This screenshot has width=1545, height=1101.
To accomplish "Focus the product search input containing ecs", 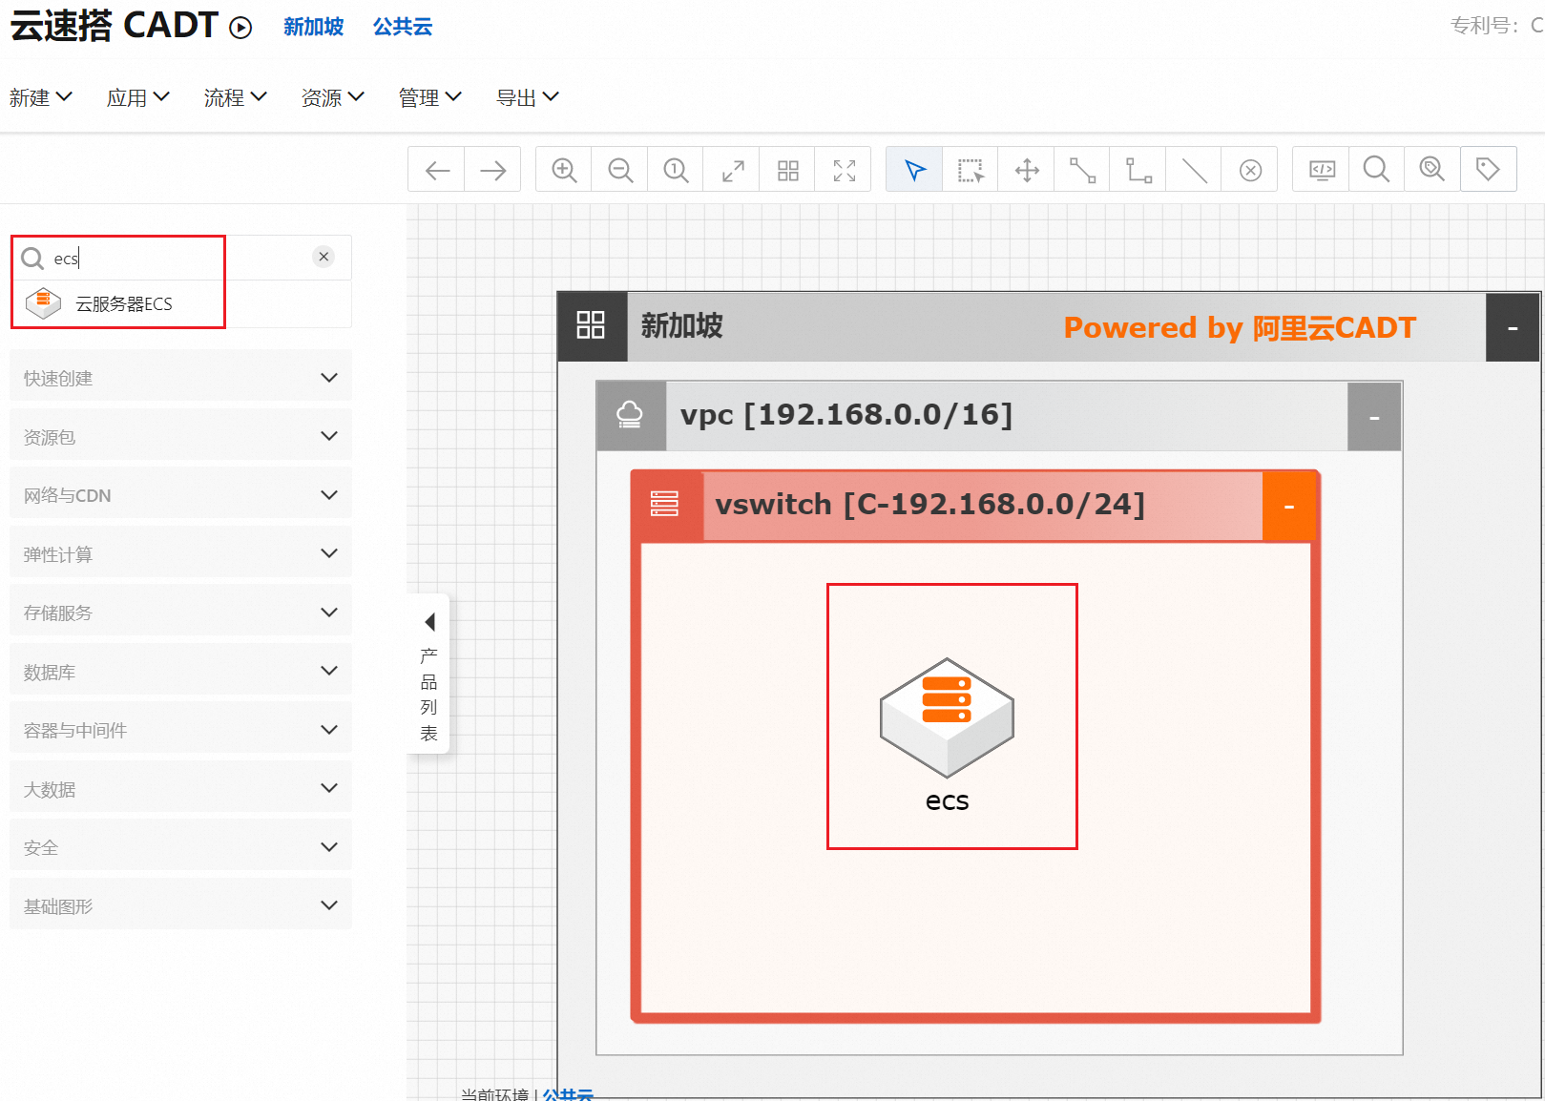I will (181, 258).
